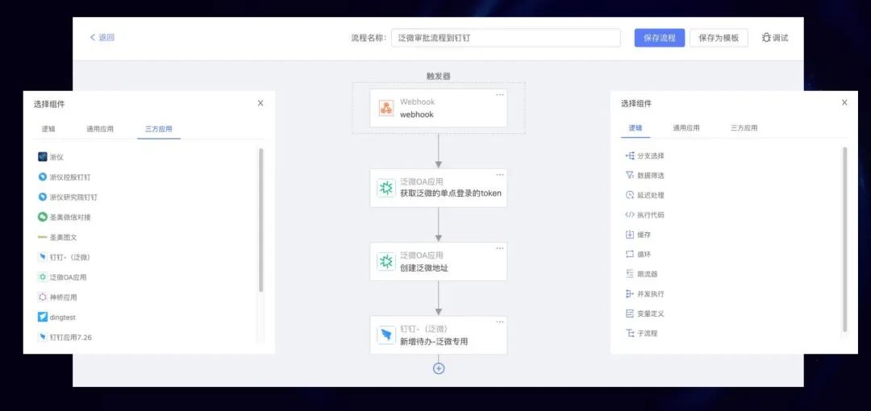The height and width of the screenshot is (411, 871).
Task: Select the 新增待办-泛微专用 node text
Action: coord(434,342)
